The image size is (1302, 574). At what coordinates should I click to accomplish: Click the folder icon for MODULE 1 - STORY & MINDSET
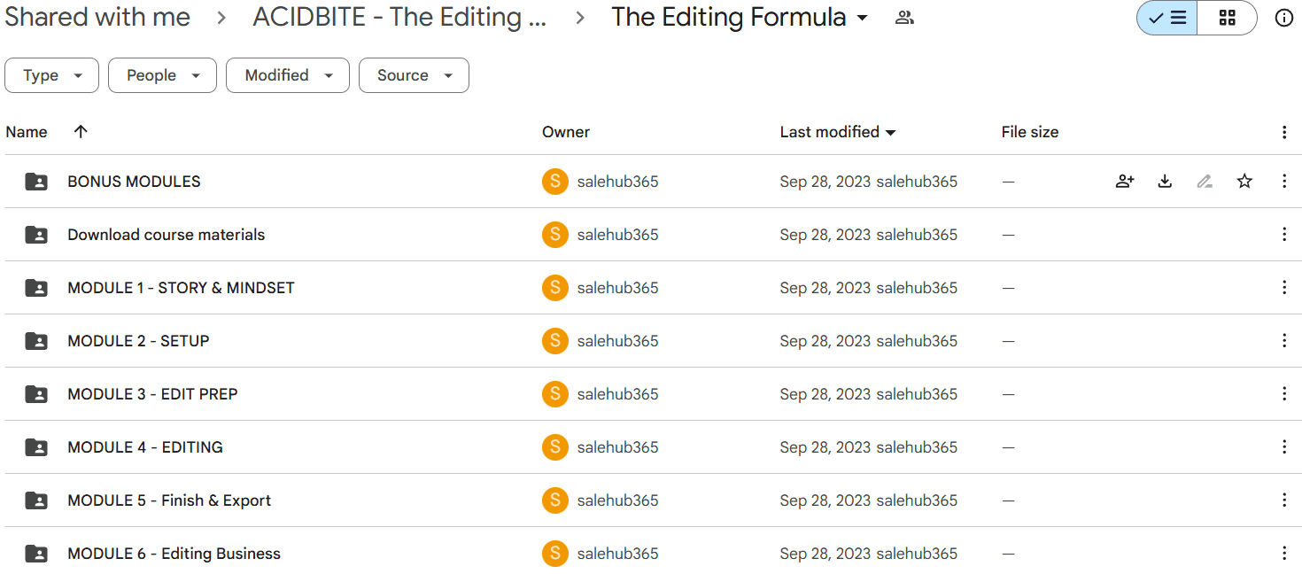coord(36,288)
